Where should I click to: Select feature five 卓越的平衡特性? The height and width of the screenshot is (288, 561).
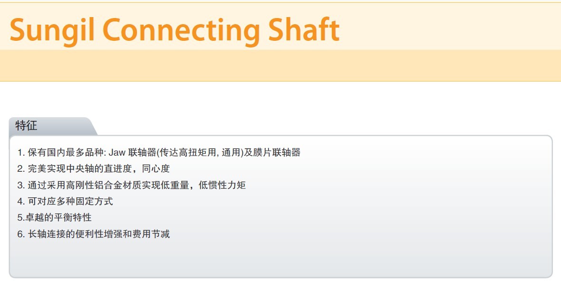55,217
